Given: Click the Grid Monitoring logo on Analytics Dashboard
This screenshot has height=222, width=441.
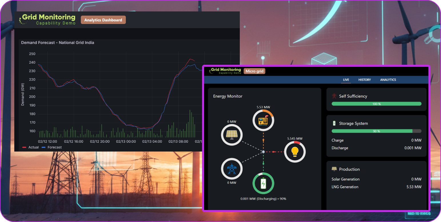Looking at the screenshot, I should click(47, 20).
